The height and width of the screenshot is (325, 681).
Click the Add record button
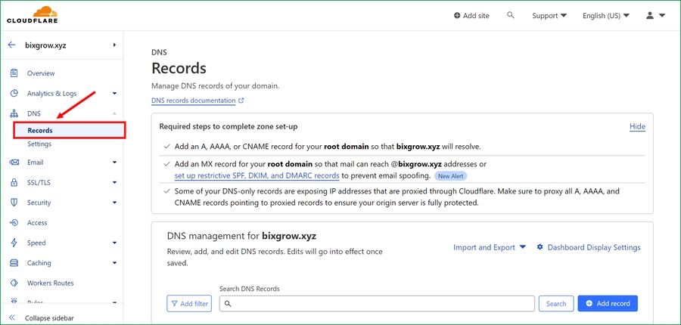pyautogui.click(x=608, y=303)
